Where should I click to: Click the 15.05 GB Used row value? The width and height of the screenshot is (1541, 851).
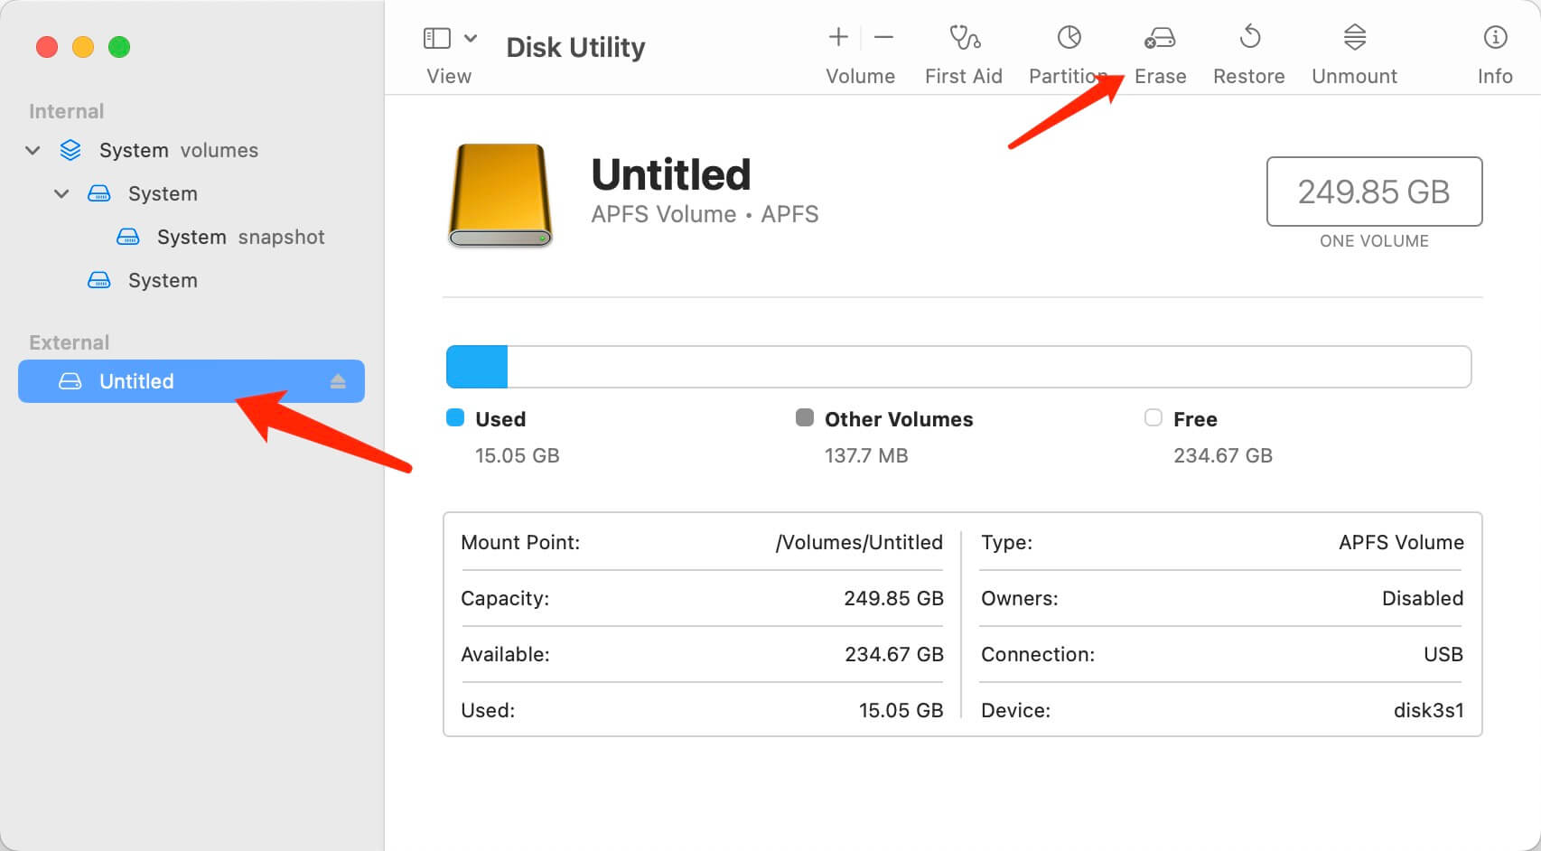(901, 710)
